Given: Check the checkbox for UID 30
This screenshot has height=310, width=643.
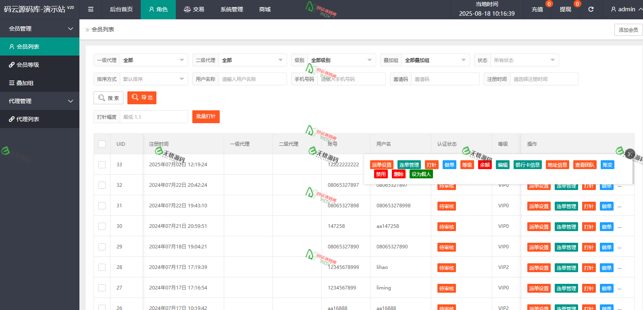Looking at the screenshot, I should (x=102, y=226).
